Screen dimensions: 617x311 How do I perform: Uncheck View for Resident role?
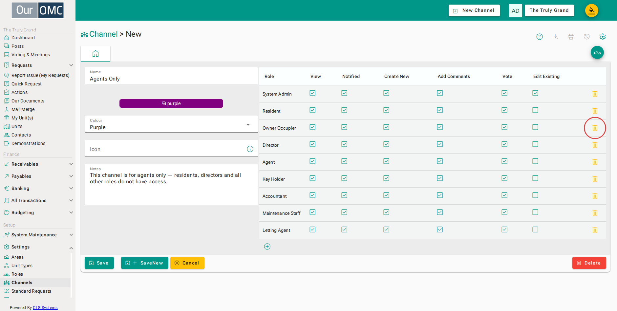[x=312, y=110]
